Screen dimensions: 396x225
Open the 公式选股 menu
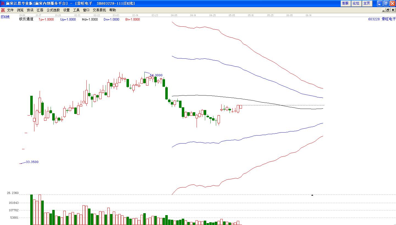coord(53,10)
